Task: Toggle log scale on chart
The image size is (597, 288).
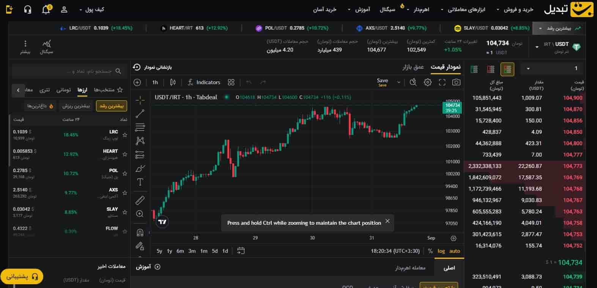Action: pos(441,251)
